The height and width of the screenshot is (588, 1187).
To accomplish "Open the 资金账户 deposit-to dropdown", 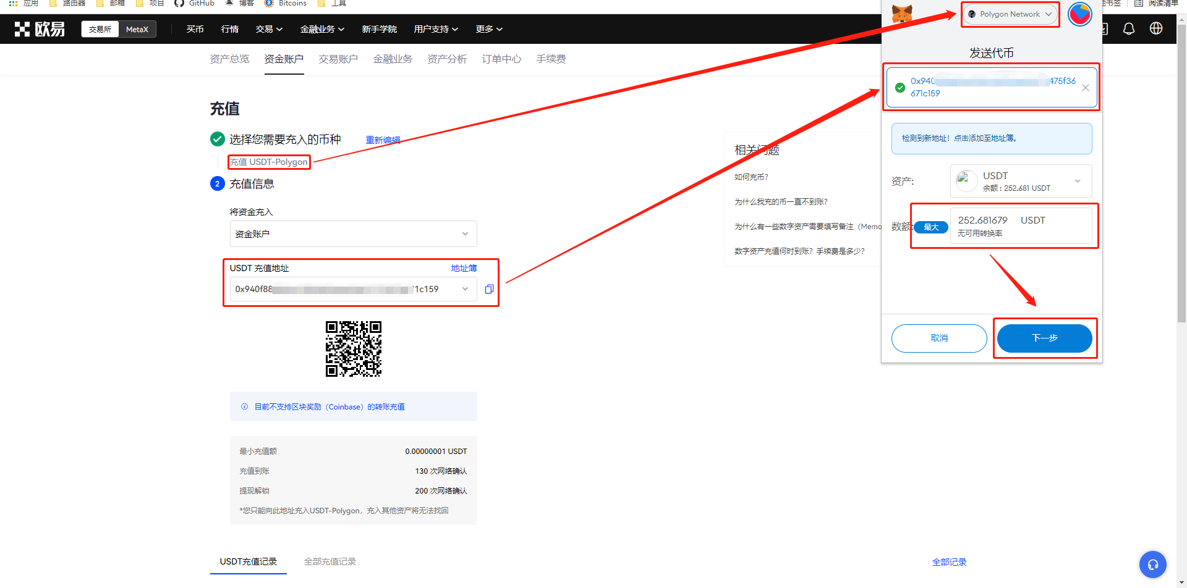I will tap(354, 234).
